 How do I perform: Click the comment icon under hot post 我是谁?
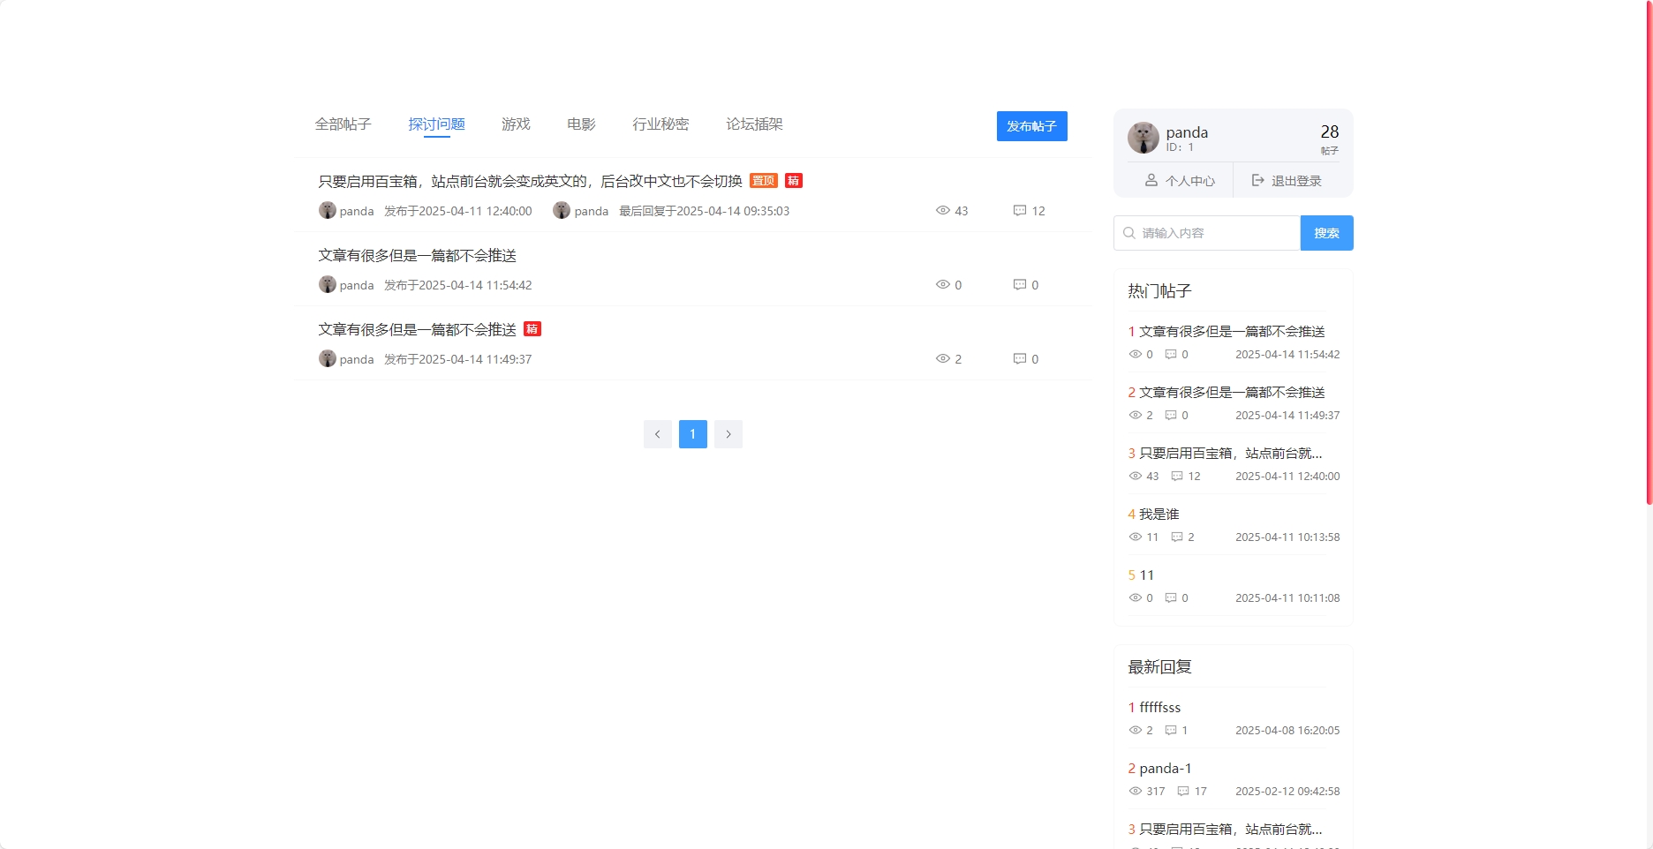click(x=1177, y=537)
